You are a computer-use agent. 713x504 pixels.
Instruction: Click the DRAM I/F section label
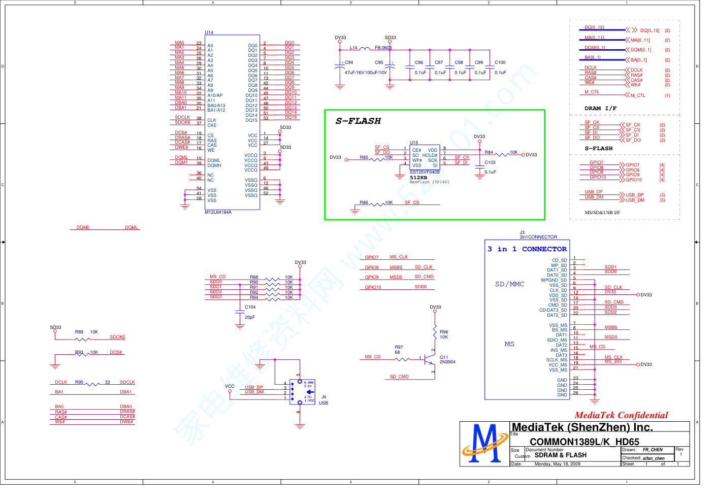600,108
